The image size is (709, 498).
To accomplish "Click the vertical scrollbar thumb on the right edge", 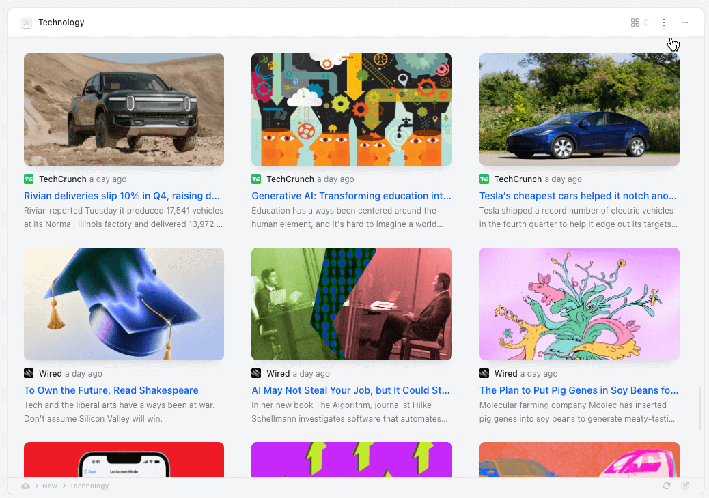I will pyautogui.click(x=700, y=408).
